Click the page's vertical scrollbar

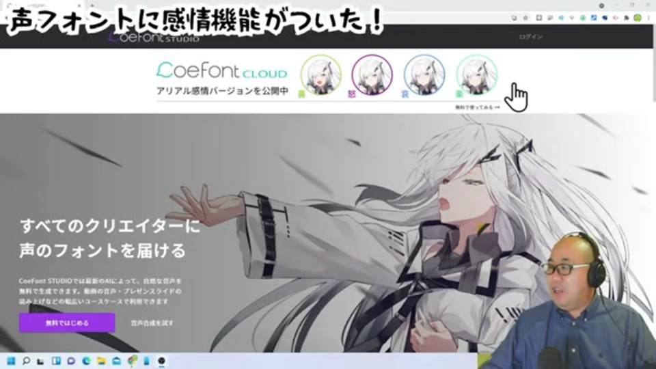point(654,63)
